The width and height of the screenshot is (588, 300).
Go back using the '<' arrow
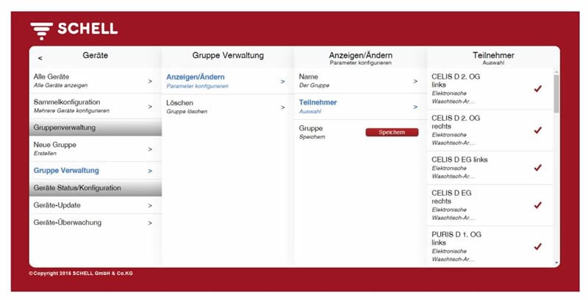pos(40,58)
